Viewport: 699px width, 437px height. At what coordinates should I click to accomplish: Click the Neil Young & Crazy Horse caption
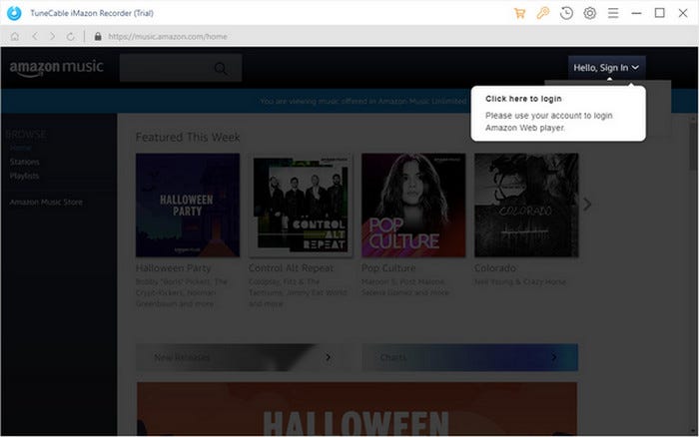point(520,282)
